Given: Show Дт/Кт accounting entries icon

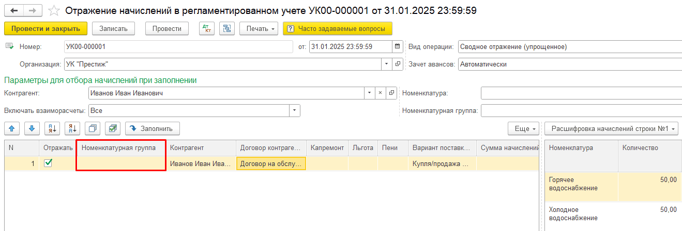Looking at the screenshot, I should pos(207,28).
